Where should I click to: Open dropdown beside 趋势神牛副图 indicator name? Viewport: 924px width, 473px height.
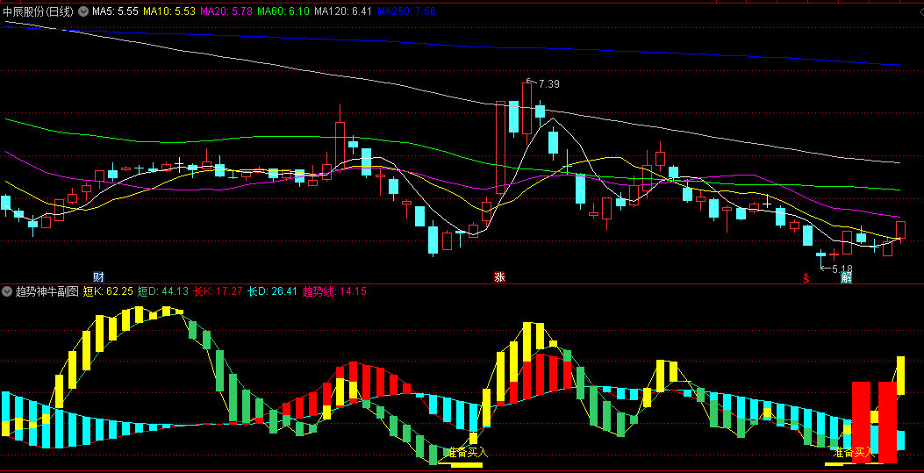pos(6,291)
